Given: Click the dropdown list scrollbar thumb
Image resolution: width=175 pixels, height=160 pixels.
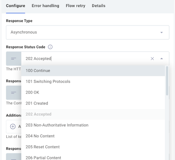Looking at the screenshot, I should 167,81.
